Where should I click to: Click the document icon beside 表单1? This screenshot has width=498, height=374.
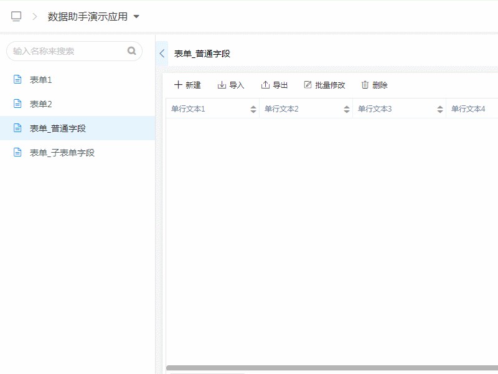(x=17, y=79)
